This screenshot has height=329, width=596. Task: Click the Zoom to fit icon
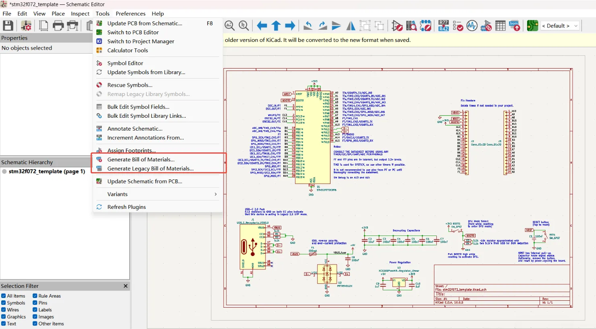point(229,26)
